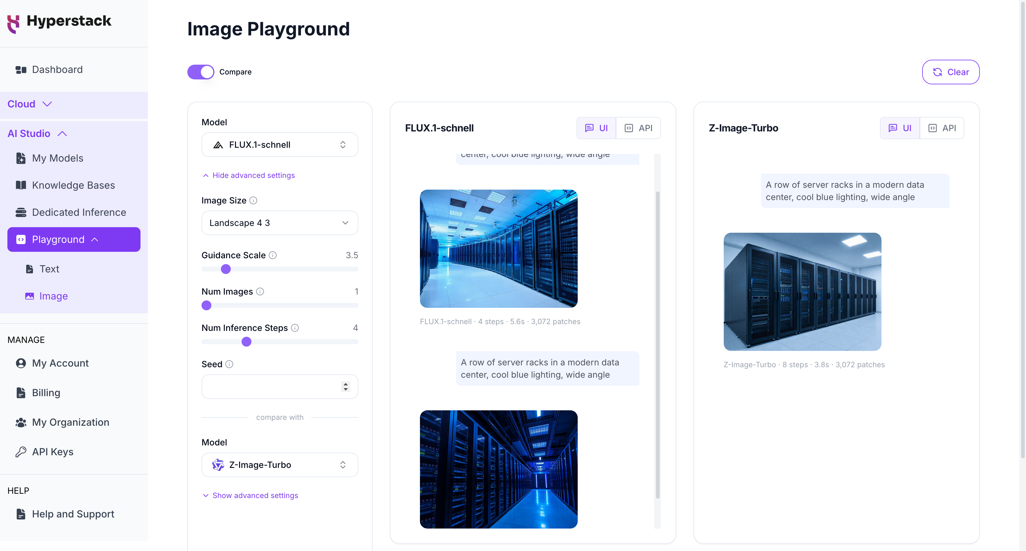Click the Z-Image-Turbo prompt text bubble
Image resolution: width=1026 pixels, height=551 pixels.
[x=855, y=191]
